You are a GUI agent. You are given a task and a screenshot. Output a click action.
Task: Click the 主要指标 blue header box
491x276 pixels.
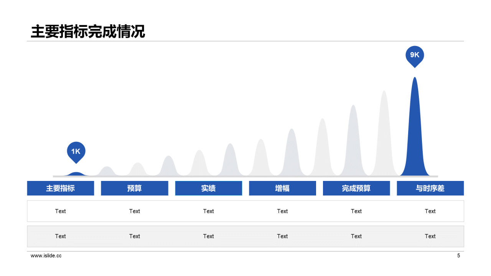[x=61, y=188]
